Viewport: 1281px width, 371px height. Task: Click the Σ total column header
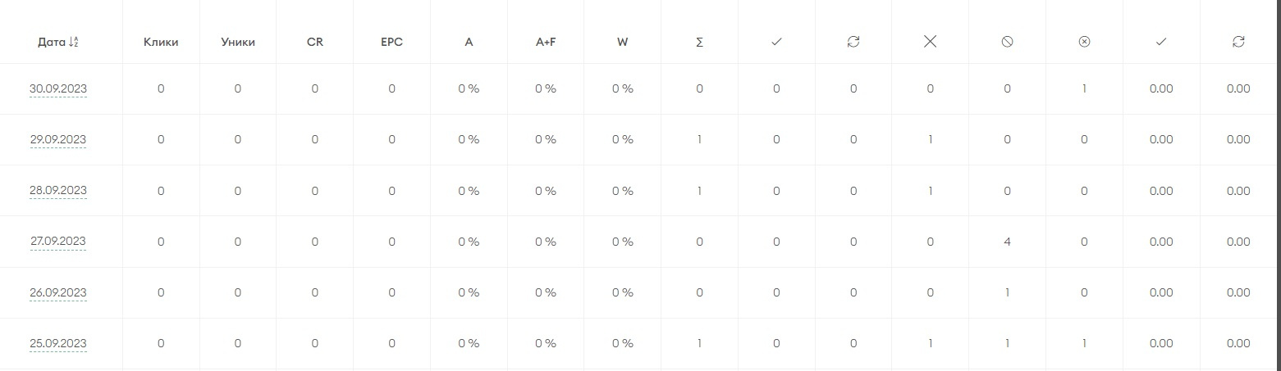coord(699,42)
